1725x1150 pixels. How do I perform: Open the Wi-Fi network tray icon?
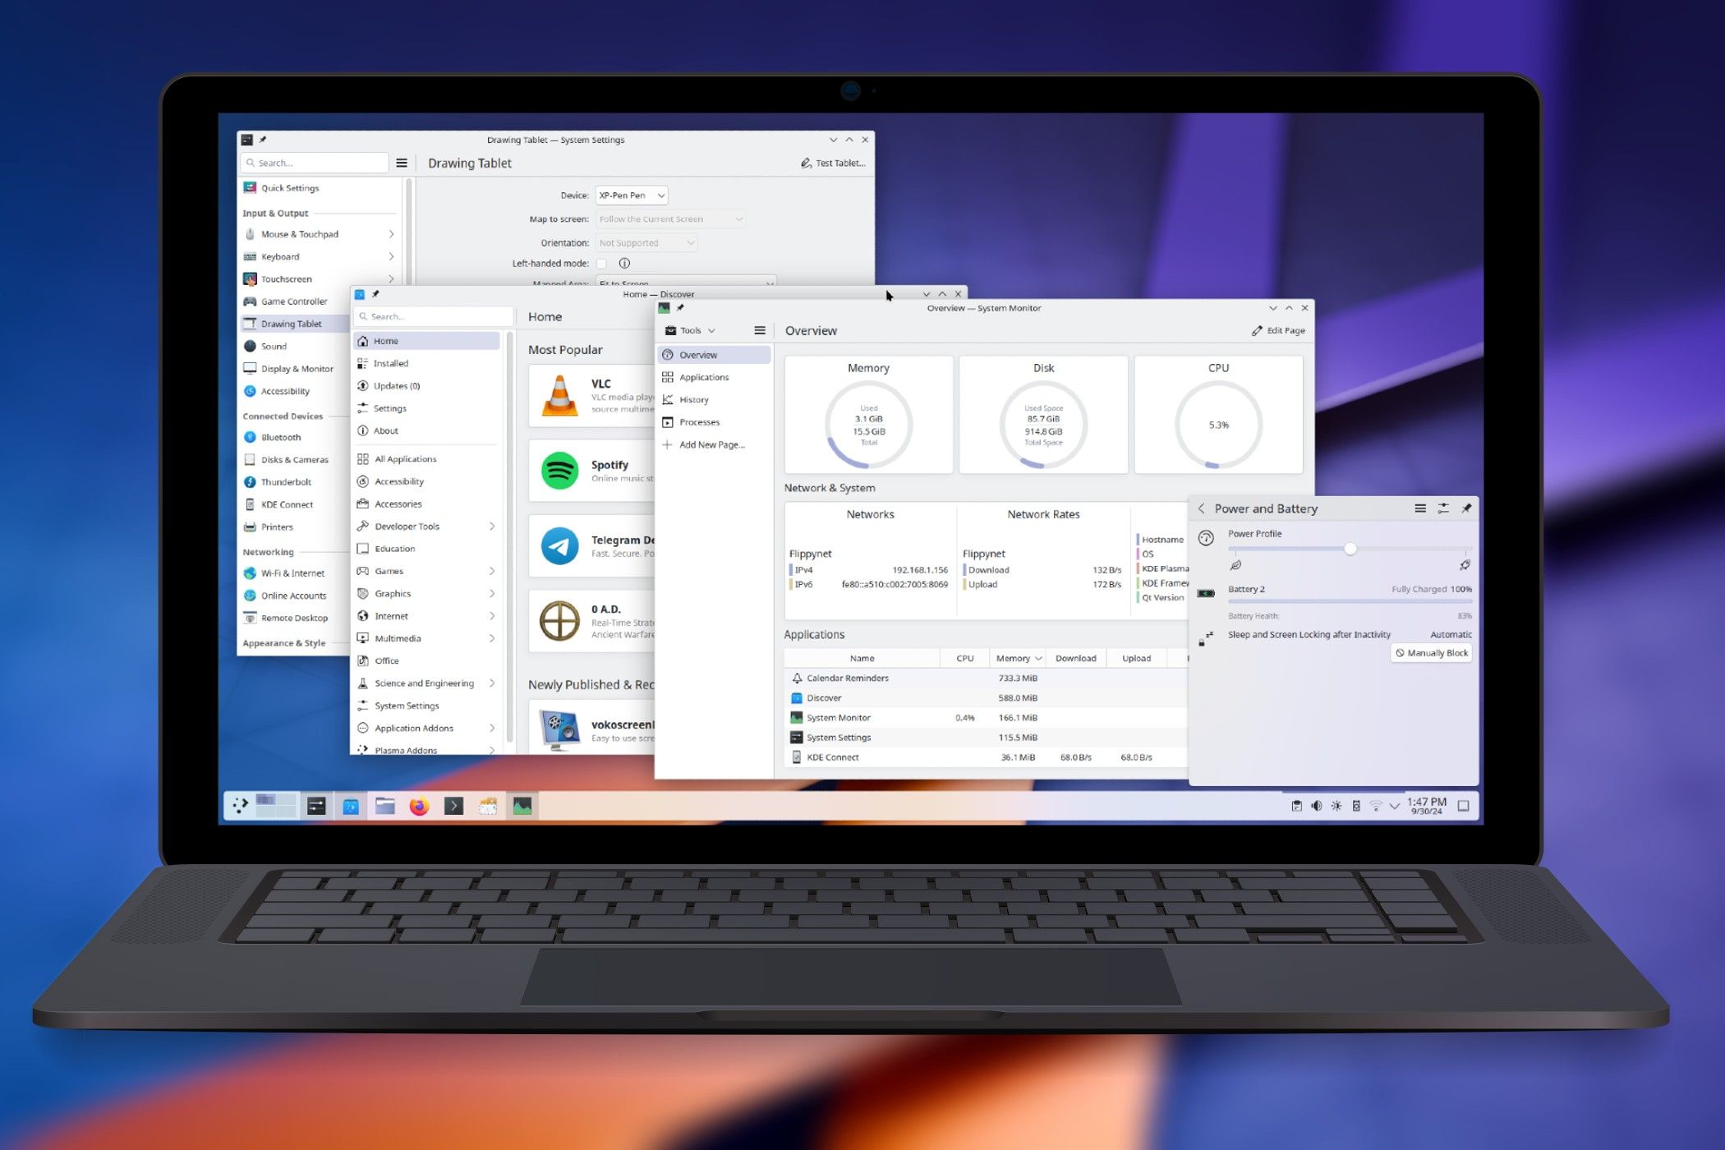click(x=1376, y=806)
